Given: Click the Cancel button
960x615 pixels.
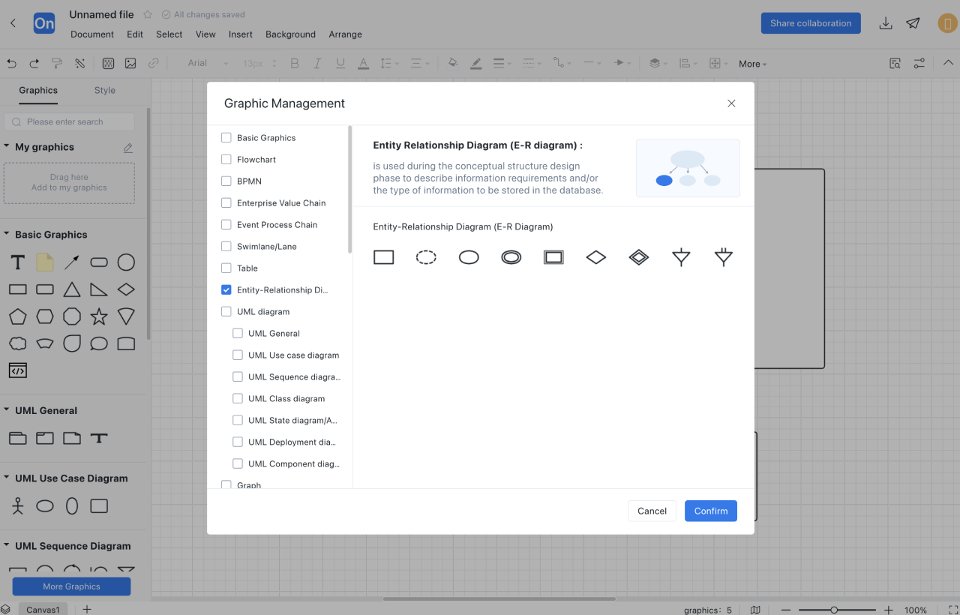Looking at the screenshot, I should [x=652, y=511].
